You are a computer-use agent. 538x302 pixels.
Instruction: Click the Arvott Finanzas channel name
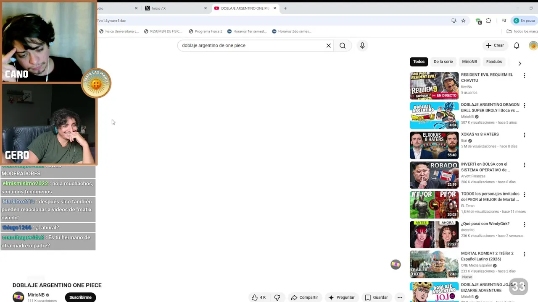tap(473, 176)
